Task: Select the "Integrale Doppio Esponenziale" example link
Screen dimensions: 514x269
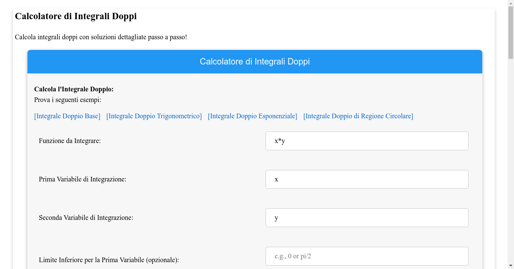Action: click(252, 116)
